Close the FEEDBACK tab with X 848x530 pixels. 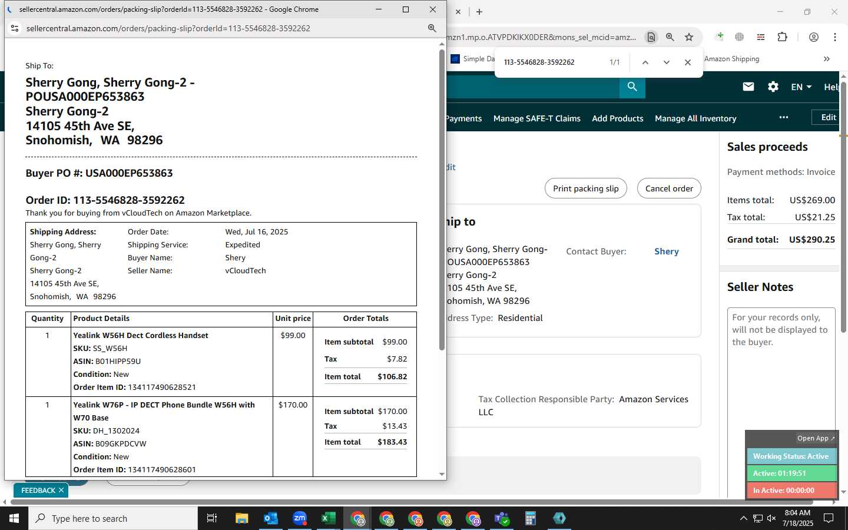[x=61, y=490]
